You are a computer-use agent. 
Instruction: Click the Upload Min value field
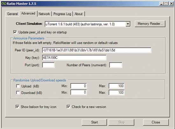(79, 86)
